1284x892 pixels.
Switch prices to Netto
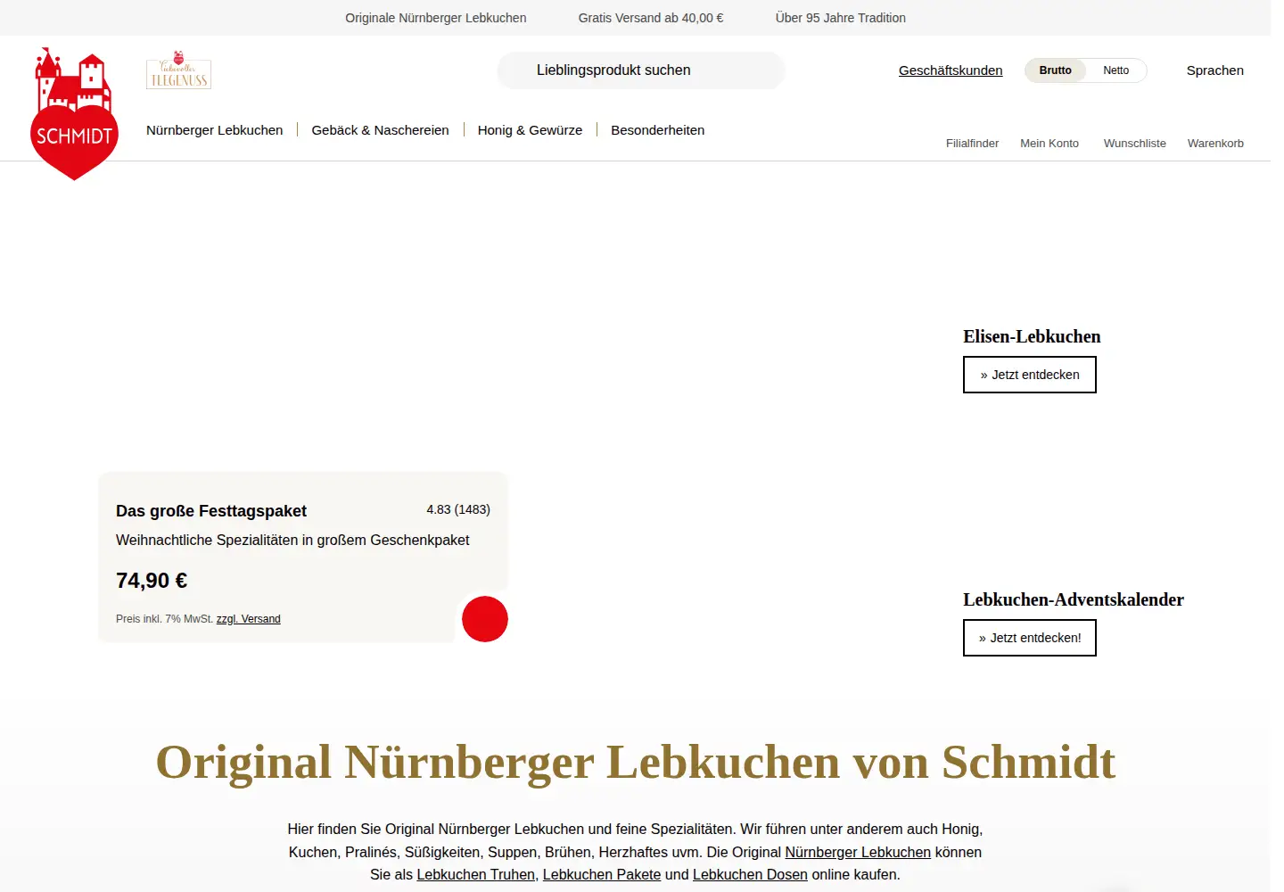tap(1115, 70)
